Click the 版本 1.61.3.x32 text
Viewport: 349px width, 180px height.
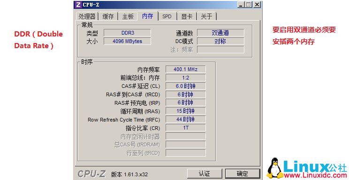pyautogui.click(x=129, y=174)
